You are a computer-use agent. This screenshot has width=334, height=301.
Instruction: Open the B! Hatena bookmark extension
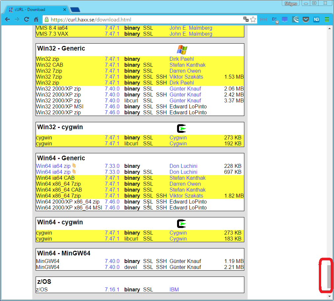tap(275, 20)
